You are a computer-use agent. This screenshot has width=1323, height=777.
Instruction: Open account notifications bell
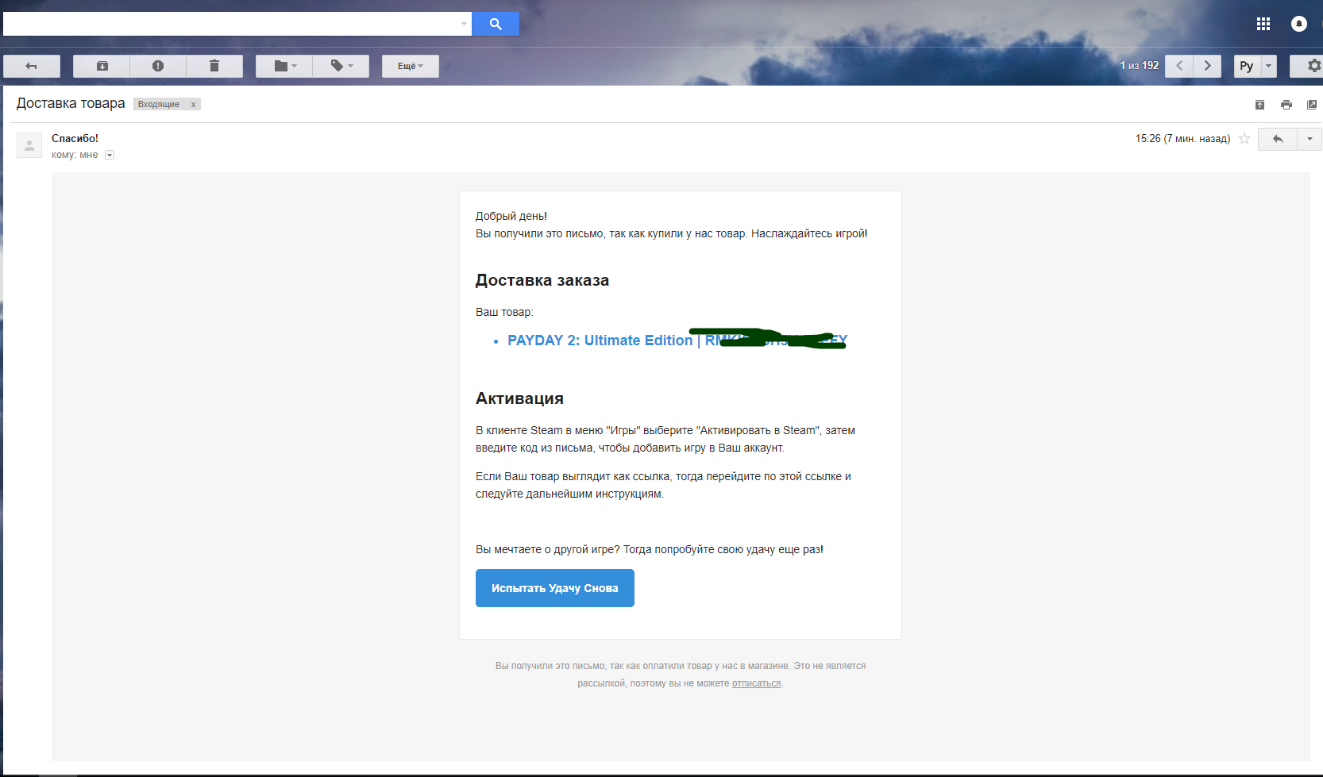click(x=1298, y=24)
